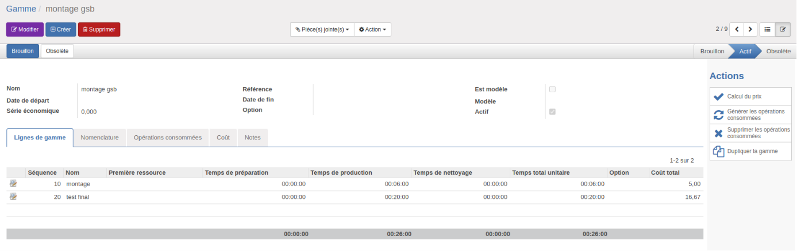
Task: Sort by Nom column header
Action: click(85, 172)
